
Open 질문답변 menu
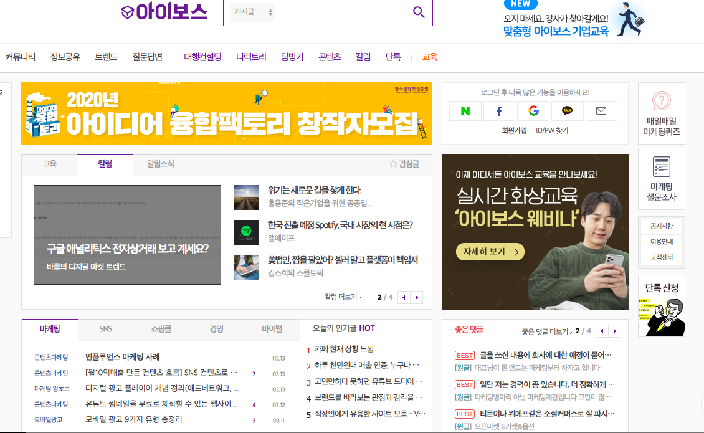pyautogui.click(x=147, y=57)
